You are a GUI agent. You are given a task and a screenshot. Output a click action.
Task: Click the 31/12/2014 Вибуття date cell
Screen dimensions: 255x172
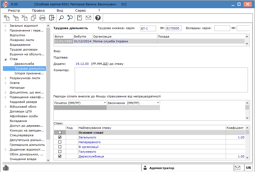coord(83,41)
